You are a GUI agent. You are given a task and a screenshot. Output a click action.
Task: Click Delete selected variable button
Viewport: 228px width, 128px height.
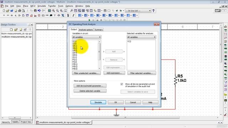tap(90, 91)
